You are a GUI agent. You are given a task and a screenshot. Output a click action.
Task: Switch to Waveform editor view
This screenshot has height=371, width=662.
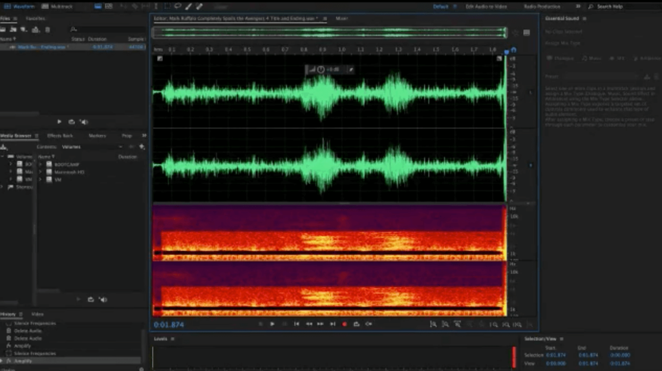19,6
